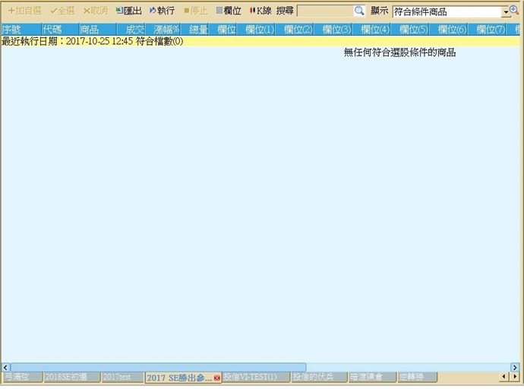This screenshot has height=389, width=524.
Task: Open 欄位 column settings
Action: (229, 11)
